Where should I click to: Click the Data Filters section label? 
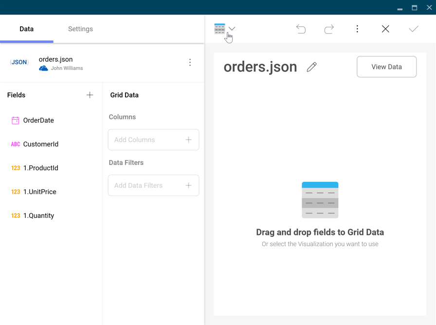pos(126,162)
